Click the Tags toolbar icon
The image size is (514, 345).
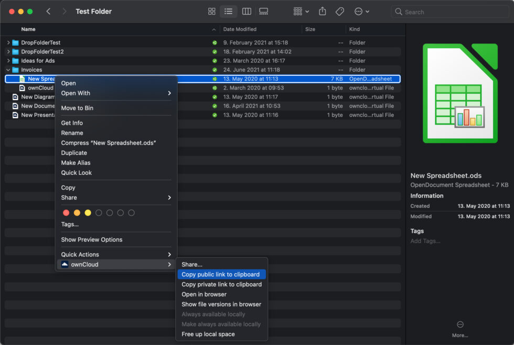coord(339,12)
